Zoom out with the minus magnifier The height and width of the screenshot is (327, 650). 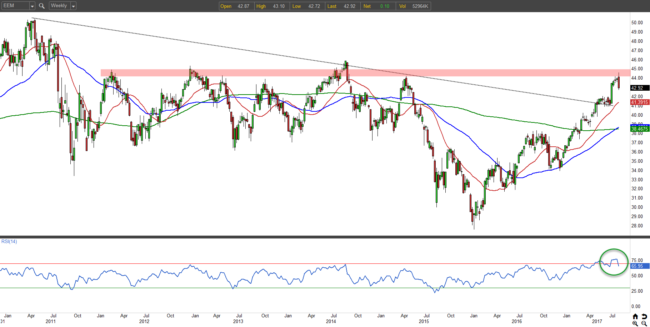(x=644, y=323)
